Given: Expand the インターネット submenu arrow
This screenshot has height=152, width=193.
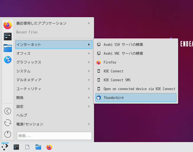Looking at the screenshot, I should (x=89, y=44).
